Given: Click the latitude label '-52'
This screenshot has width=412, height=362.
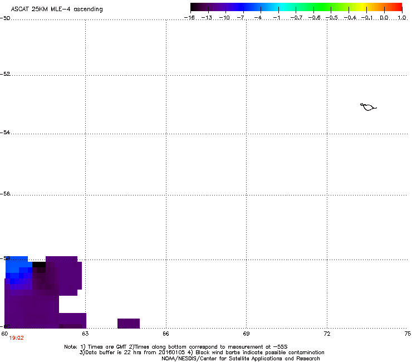Looking at the screenshot, I should [x=5, y=74].
